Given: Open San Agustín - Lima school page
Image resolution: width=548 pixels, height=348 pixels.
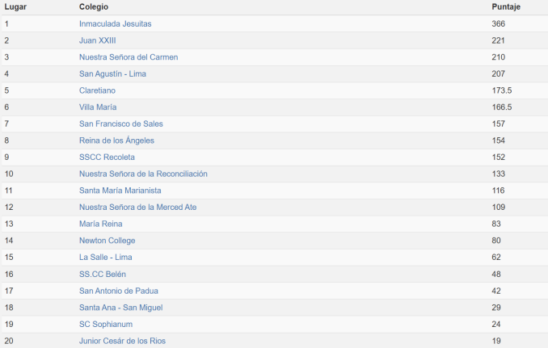Looking at the screenshot, I should point(112,74).
